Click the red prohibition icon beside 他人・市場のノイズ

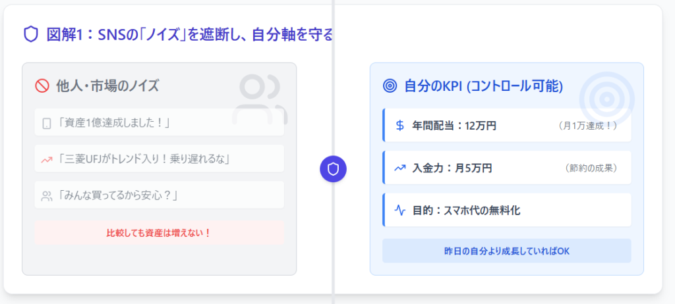pos(42,86)
